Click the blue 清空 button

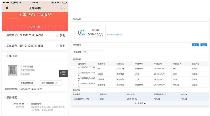coord(204,45)
